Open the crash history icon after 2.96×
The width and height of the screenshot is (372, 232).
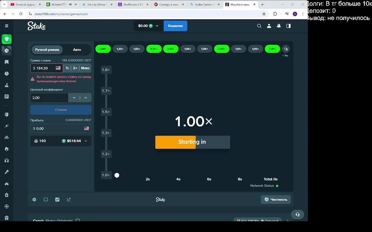click(286, 49)
